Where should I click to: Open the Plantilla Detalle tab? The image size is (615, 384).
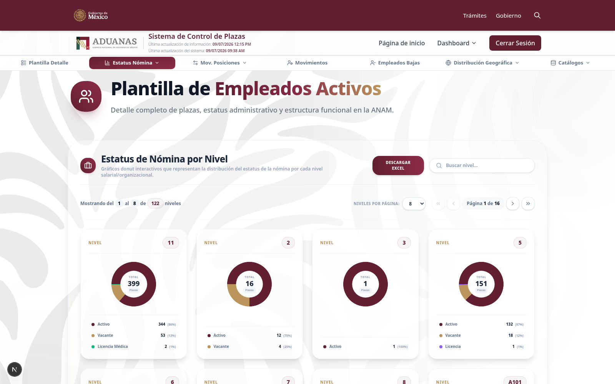point(45,63)
